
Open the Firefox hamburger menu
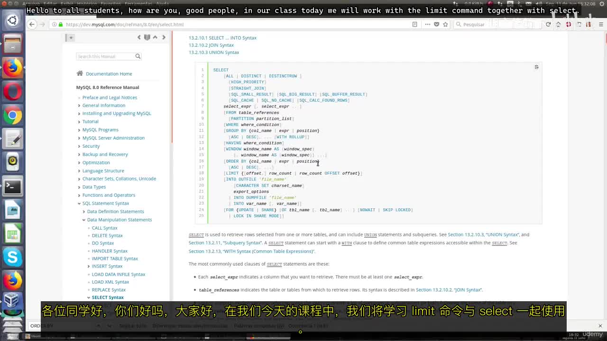(x=601, y=25)
